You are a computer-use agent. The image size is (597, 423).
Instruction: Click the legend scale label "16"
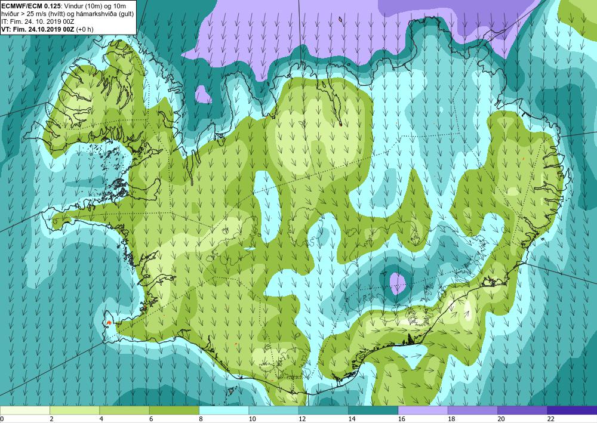point(401,419)
